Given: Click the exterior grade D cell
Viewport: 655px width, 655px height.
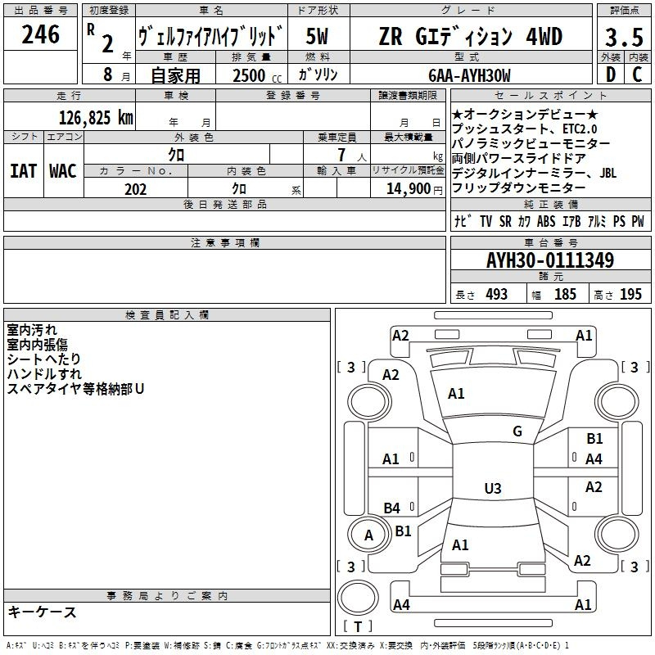Looking at the screenshot, I should tap(609, 74).
